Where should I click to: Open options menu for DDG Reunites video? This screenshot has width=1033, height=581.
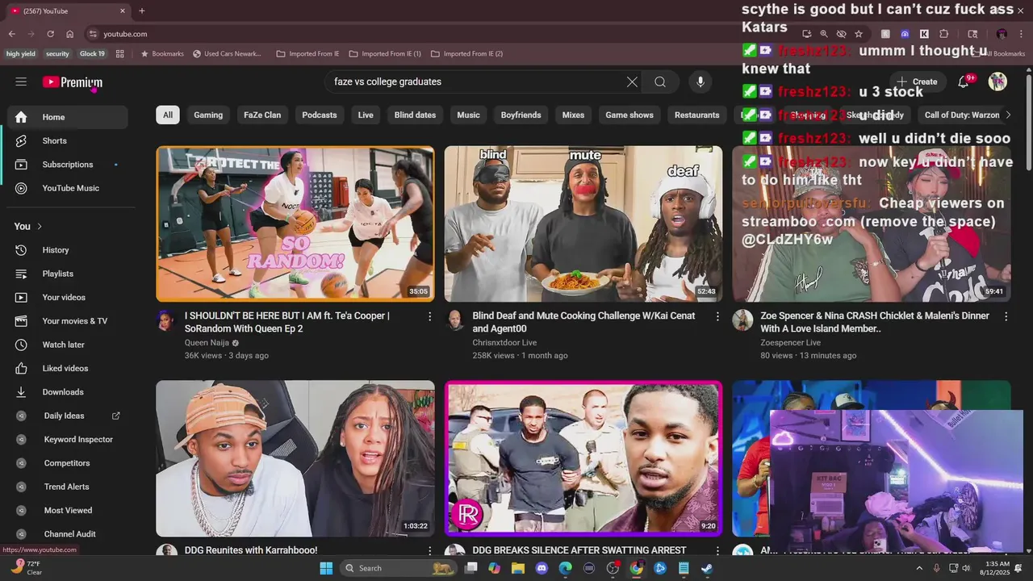429,550
